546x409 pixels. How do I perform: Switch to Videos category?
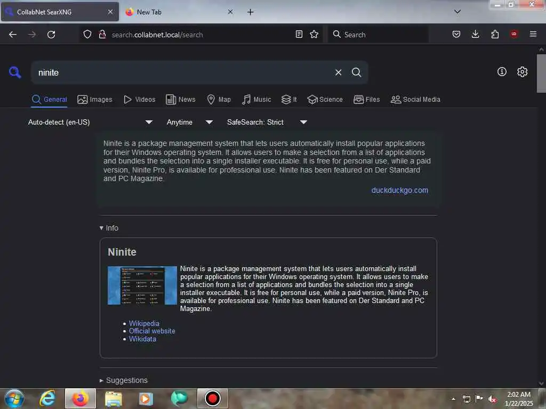139,100
